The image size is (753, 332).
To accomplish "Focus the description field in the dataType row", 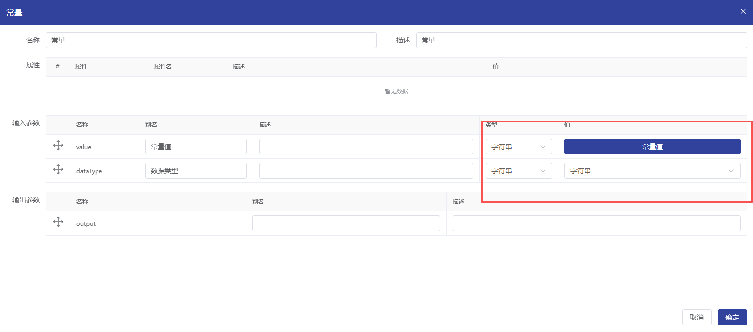I will click(x=366, y=171).
